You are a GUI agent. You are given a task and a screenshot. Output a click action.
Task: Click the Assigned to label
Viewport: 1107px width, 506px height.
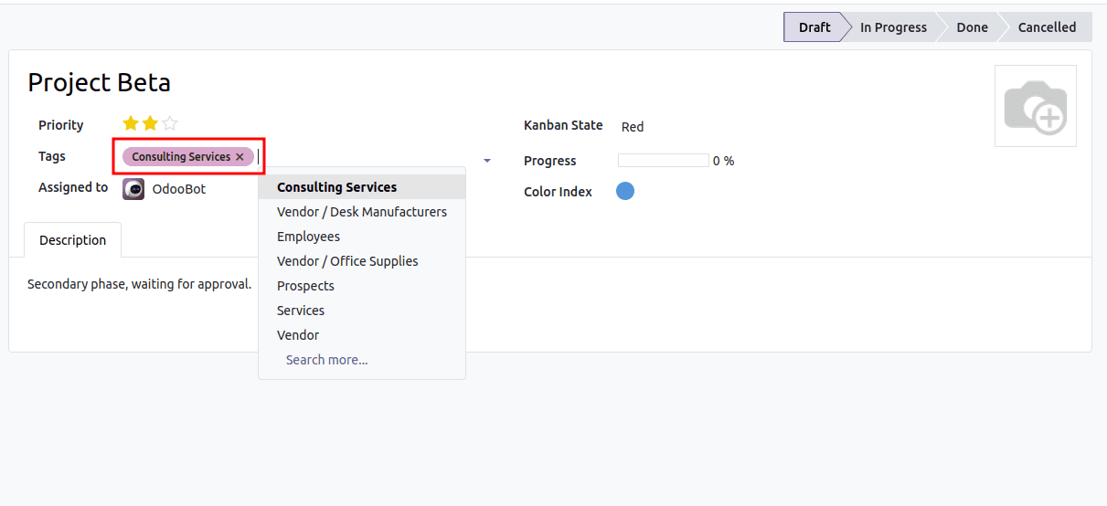73,187
